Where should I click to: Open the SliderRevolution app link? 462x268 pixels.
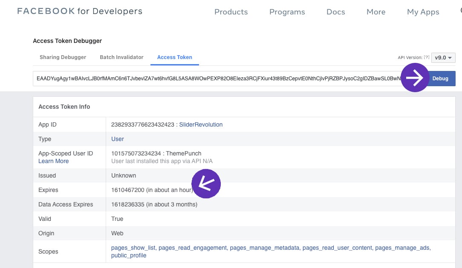tap(201, 124)
